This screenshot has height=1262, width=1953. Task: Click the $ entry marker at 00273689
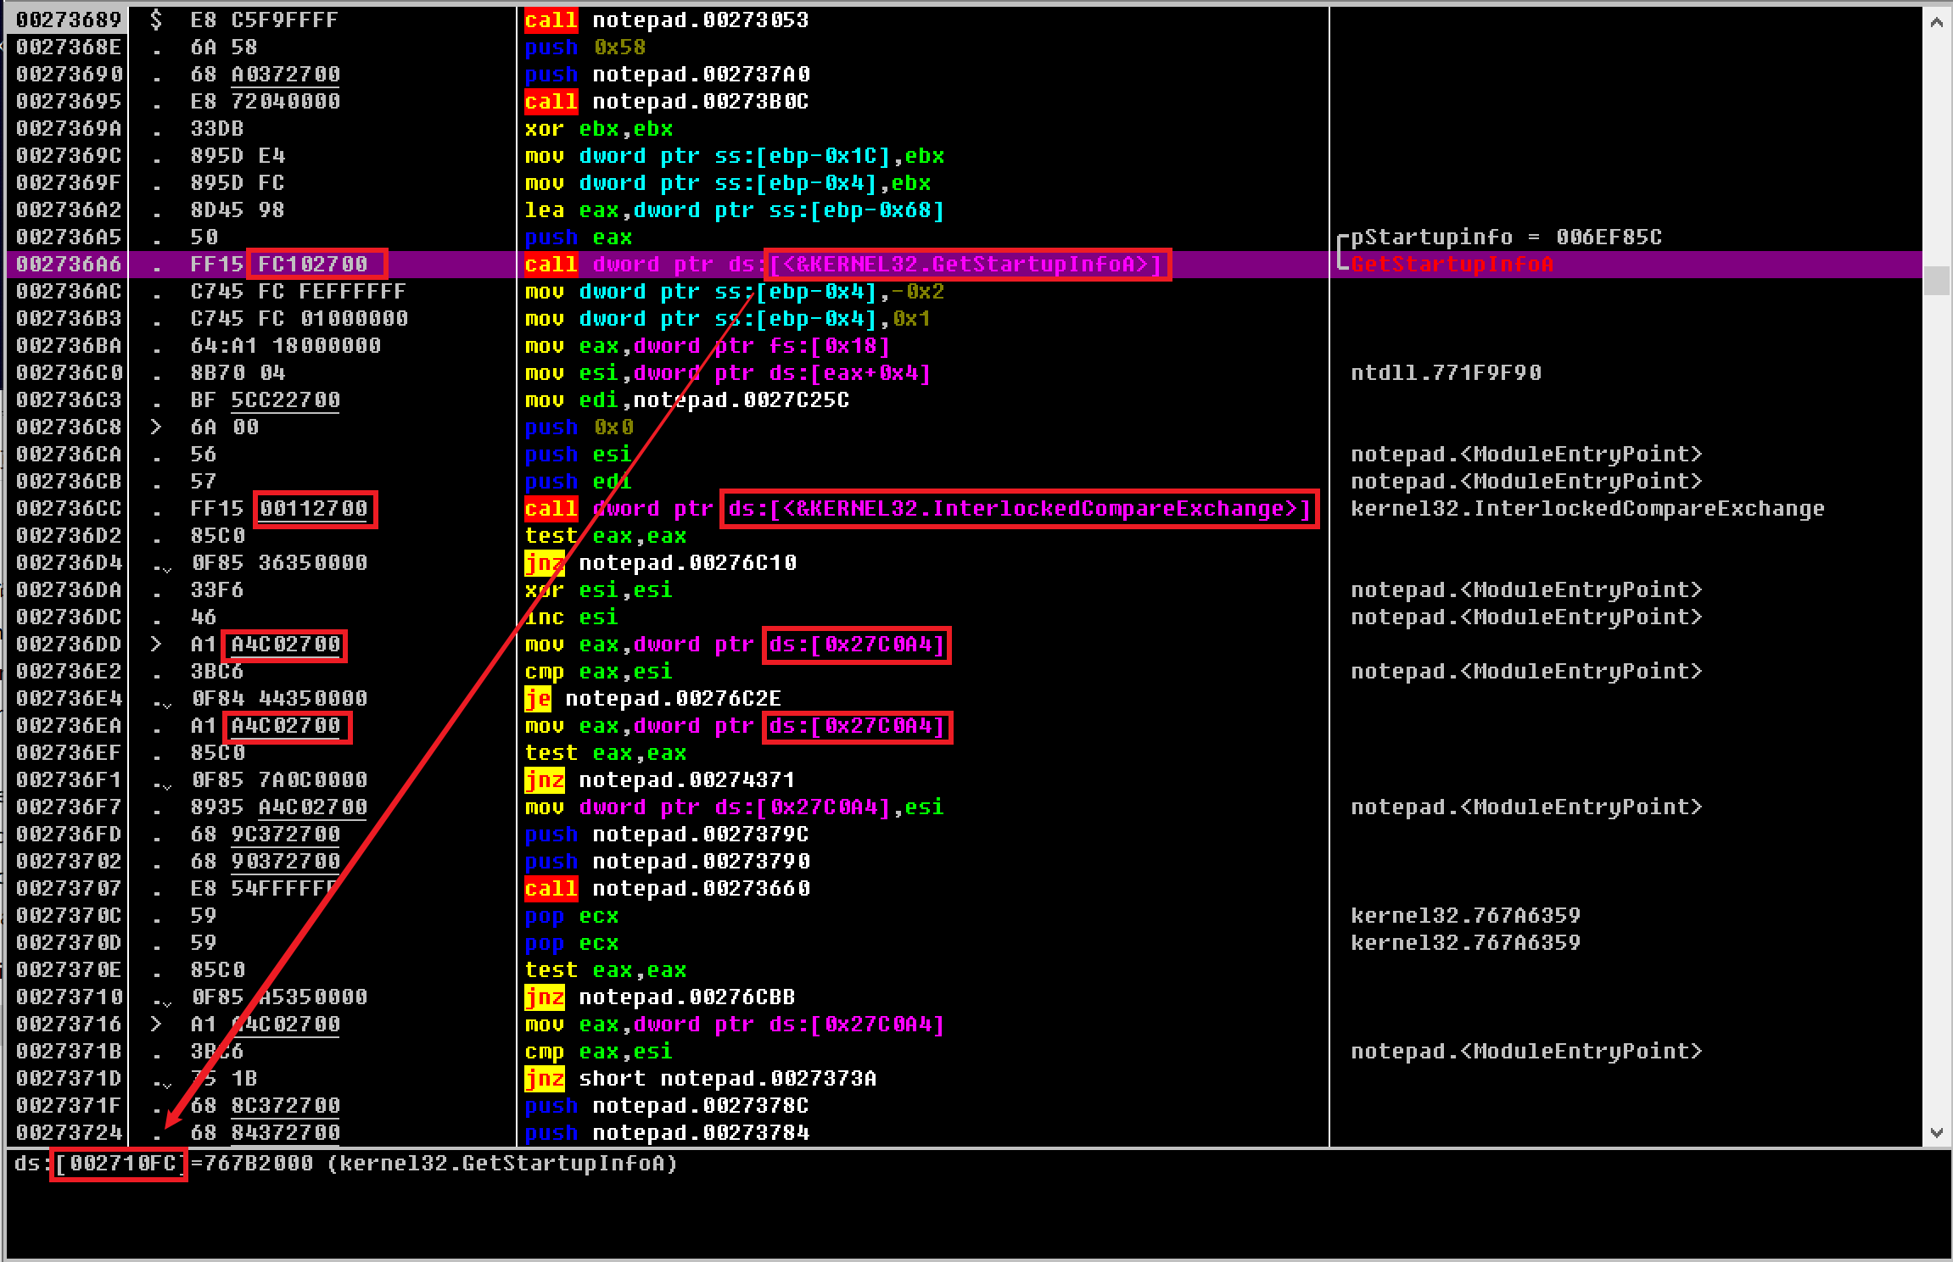click(x=156, y=20)
